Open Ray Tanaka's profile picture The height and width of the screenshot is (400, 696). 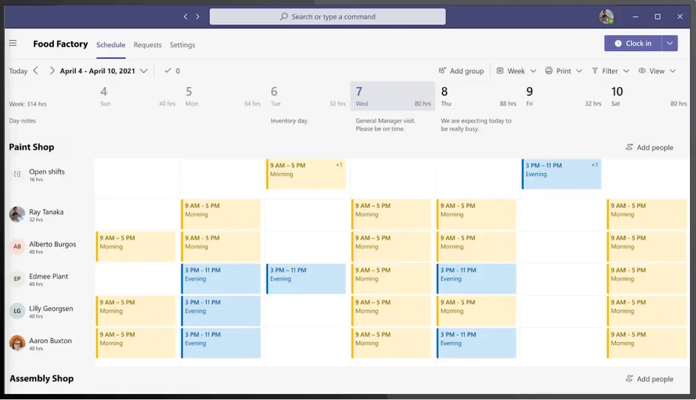pyautogui.click(x=18, y=215)
